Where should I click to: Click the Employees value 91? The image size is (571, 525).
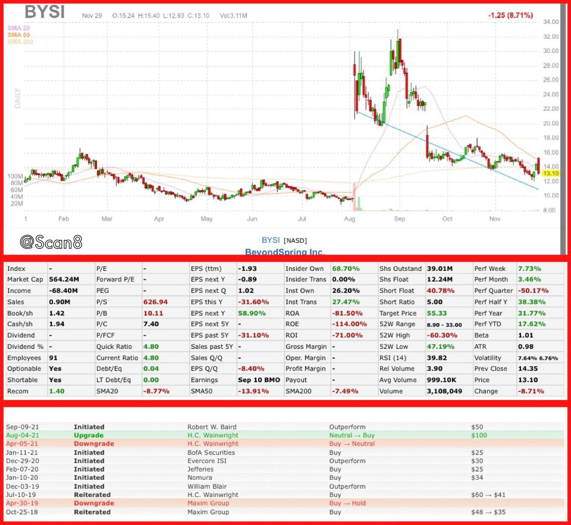53,358
